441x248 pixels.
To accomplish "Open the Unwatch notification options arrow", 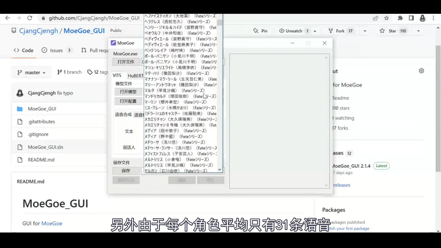I will tap(315, 31).
